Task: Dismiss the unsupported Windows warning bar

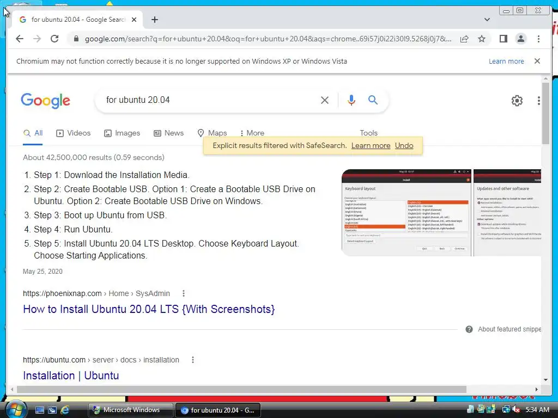Action: tap(537, 61)
